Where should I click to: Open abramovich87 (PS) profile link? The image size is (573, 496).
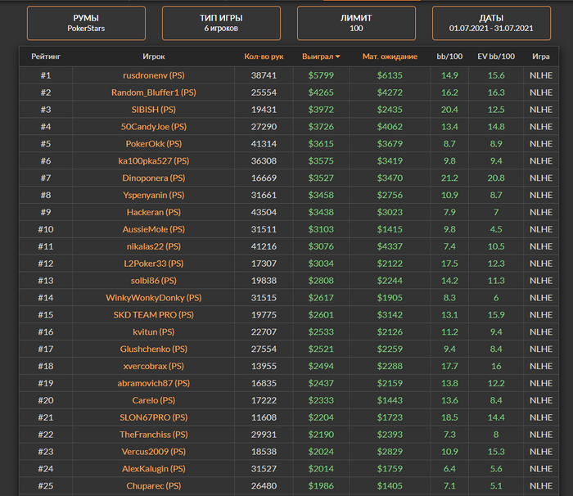point(153,383)
